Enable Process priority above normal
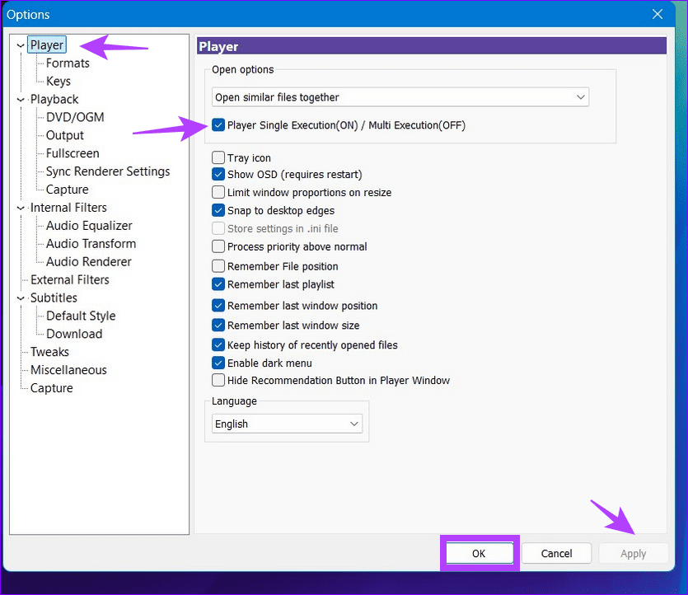 (218, 246)
